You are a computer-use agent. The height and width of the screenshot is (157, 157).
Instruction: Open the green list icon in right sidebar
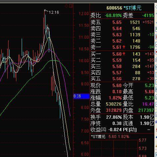(x=156, y=29)
